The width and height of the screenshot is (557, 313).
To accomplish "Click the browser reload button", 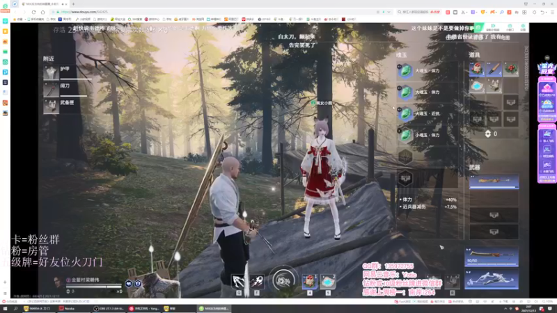I will (x=33, y=12).
